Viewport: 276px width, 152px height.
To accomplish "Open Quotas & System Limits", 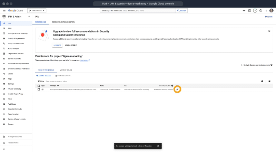I will pos(16,119).
